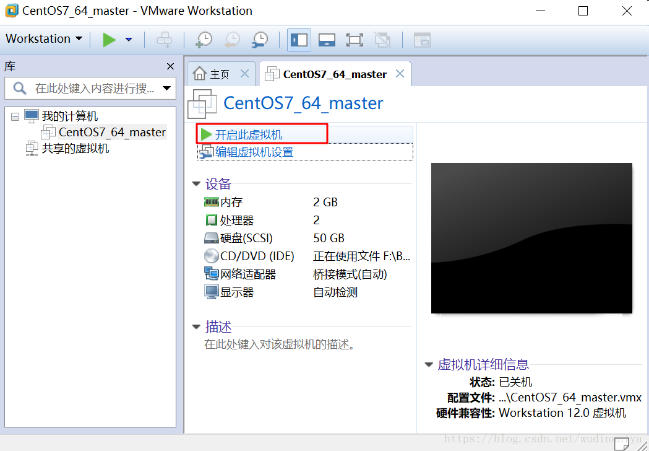Switch to the CentOS7_64_master tab
Viewport: 649px width, 451px height.
click(335, 74)
